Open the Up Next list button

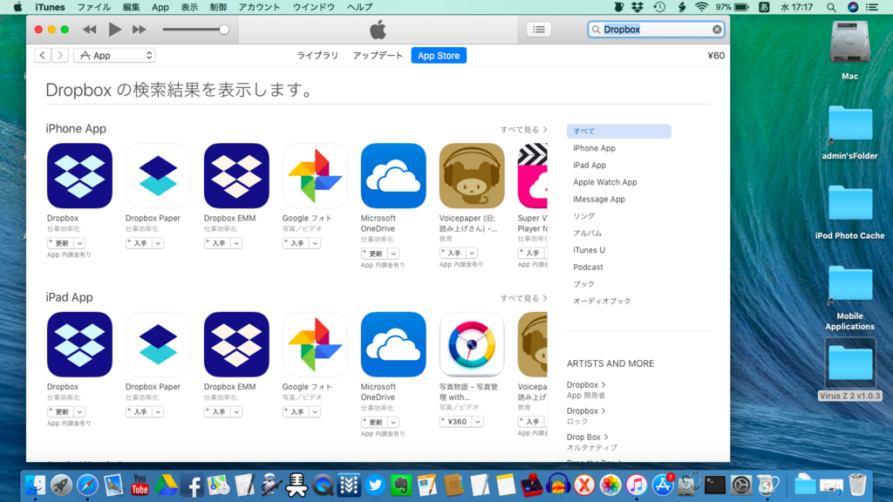[539, 30]
